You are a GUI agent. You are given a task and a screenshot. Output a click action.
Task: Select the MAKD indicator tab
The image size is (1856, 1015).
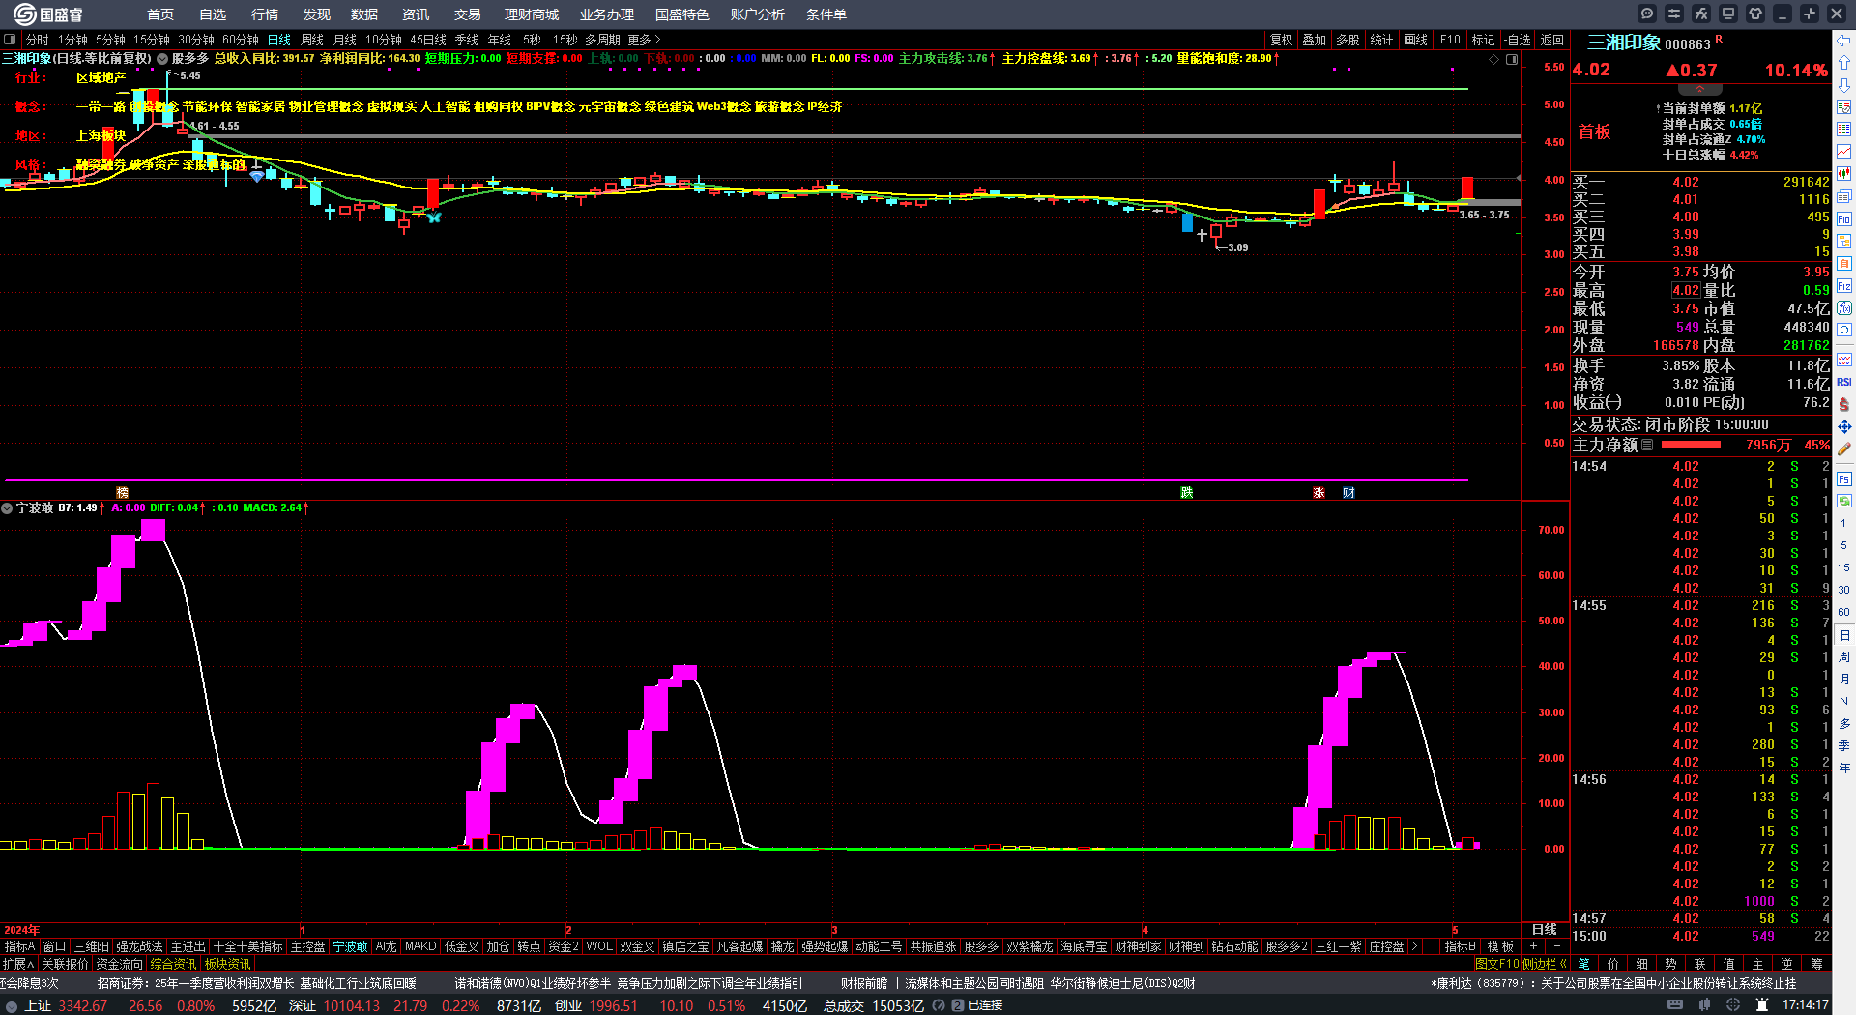[420, 946]
